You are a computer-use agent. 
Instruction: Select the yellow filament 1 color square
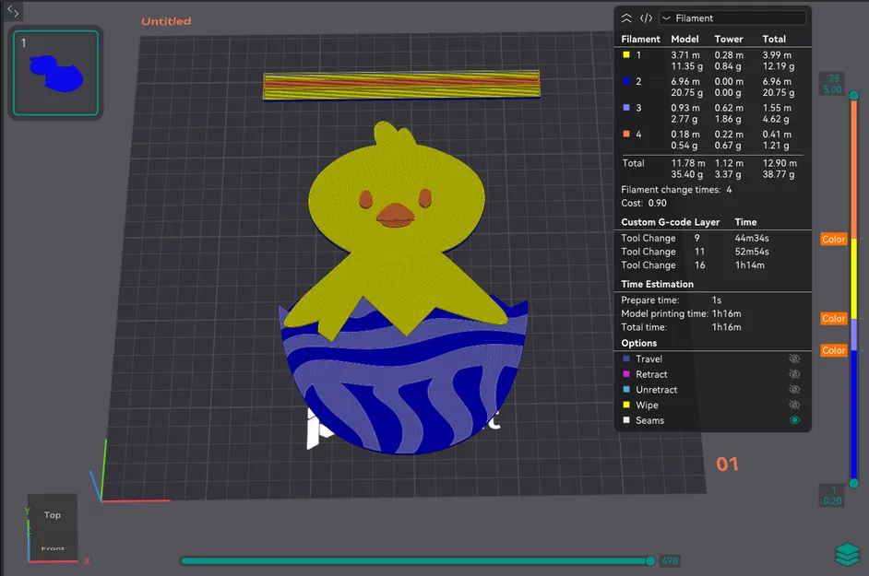coord(626,54)
